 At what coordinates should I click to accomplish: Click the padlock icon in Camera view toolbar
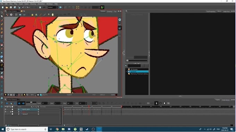[32, 15]
